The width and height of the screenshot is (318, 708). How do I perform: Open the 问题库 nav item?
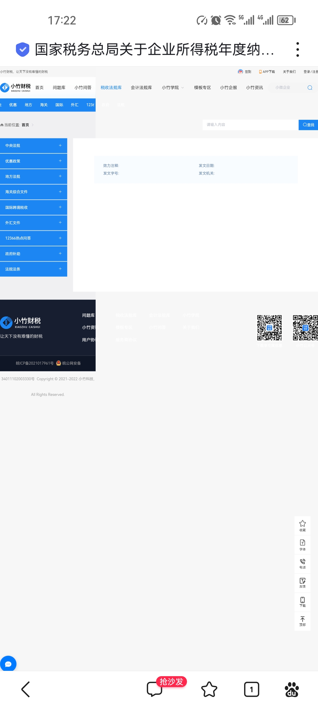coord(59,88)
